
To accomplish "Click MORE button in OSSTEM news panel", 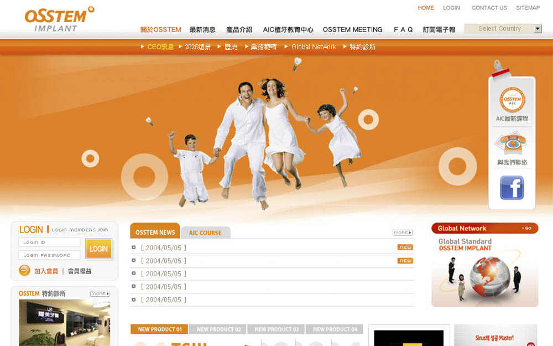I will coord(403,233).
